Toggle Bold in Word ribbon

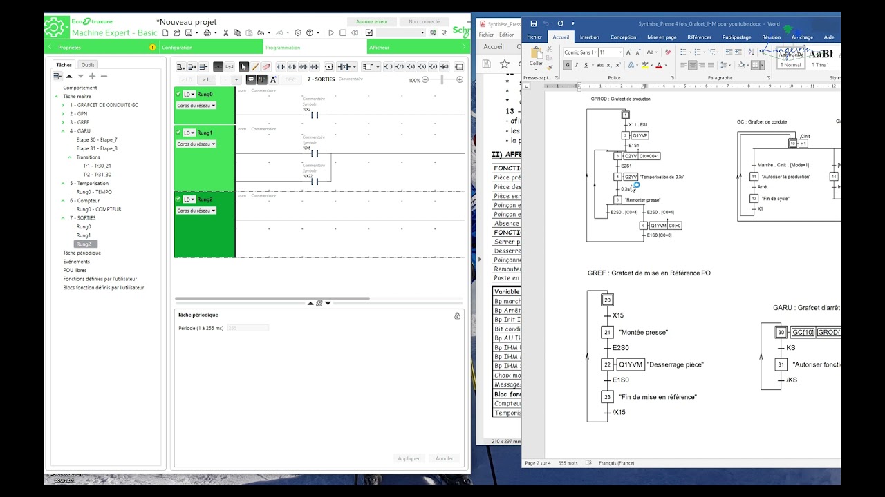coord(567,65)
